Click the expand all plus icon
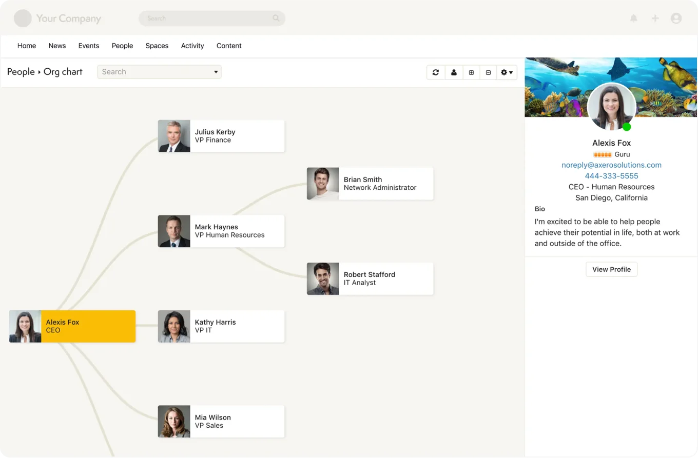The height and width of the screenshot is (458, 698). point(471,72)
